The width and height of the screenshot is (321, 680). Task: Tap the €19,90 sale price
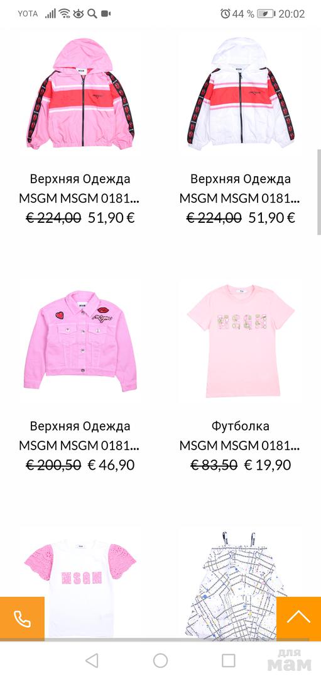268,465
